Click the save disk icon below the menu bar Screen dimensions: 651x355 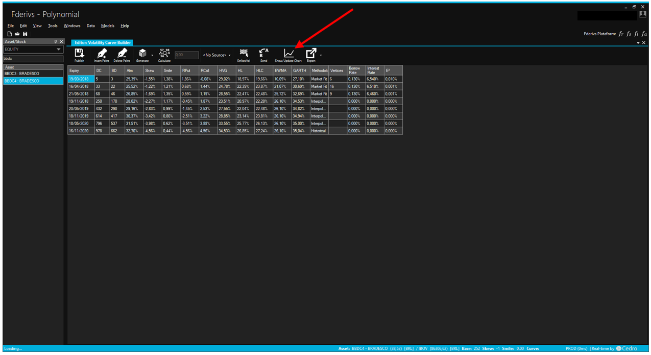(x=25, y=34)
